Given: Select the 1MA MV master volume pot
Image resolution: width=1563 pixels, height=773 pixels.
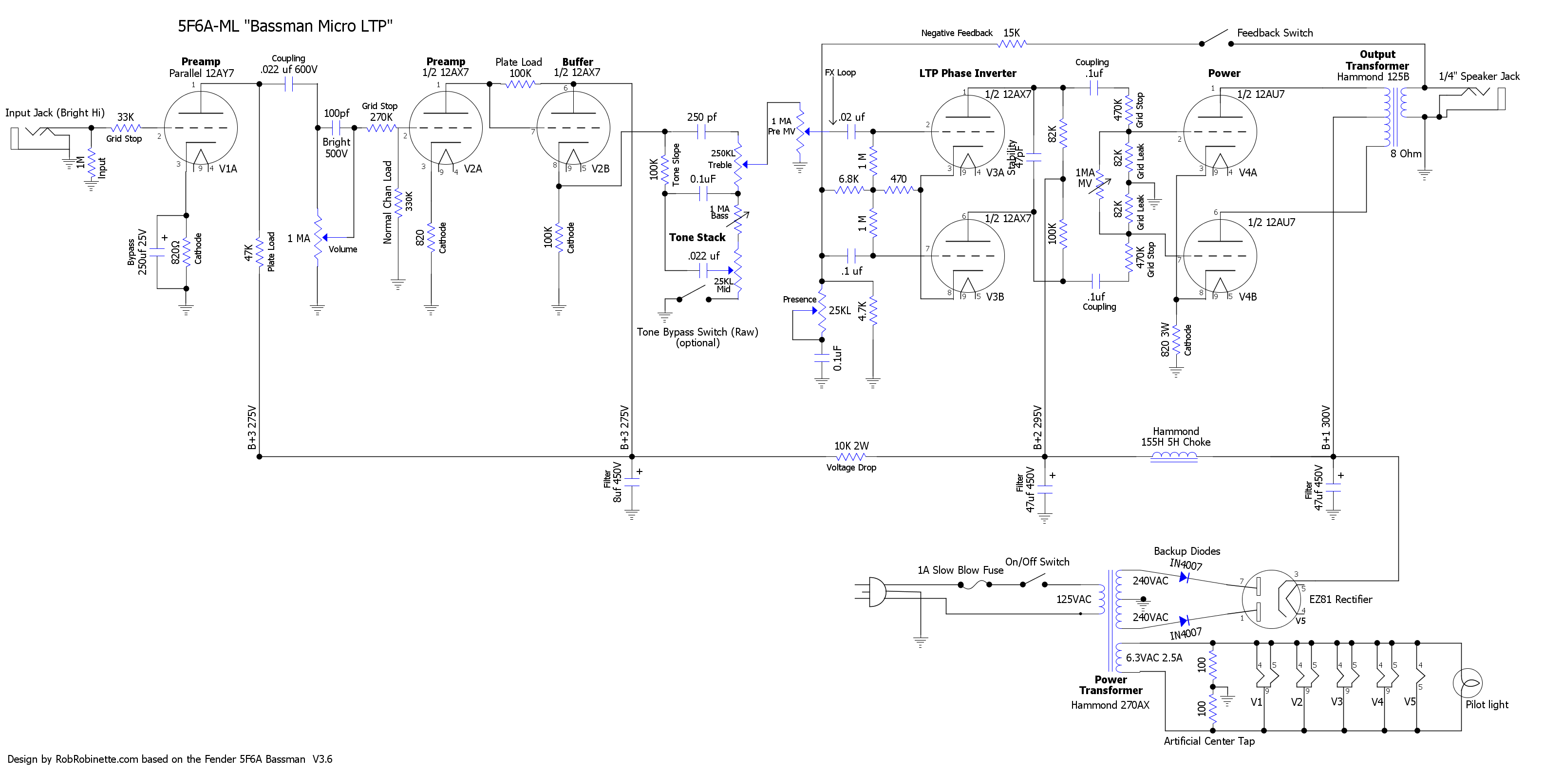Looking at the screenshot, I should (1100, 185).
